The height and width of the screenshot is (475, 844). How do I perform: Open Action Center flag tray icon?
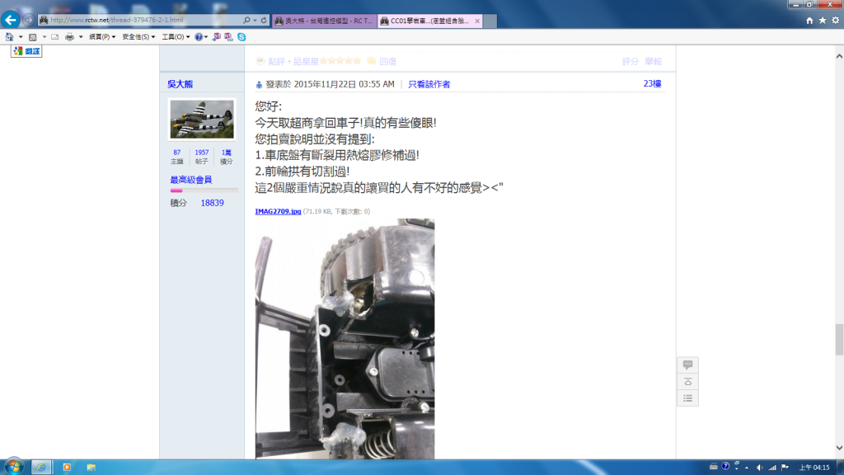785,468
